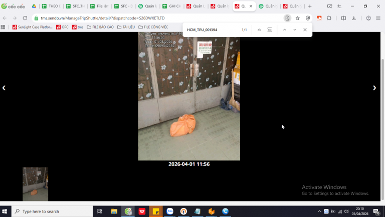Image resolution: width=385 pixels, height=217 pixels.
Task: Switch to the File làm tab
Action: [x=99, y=6]
